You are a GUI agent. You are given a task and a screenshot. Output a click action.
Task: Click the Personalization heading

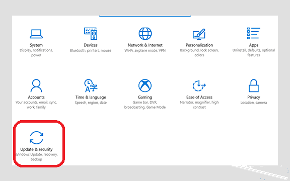(x=199, y=45)
